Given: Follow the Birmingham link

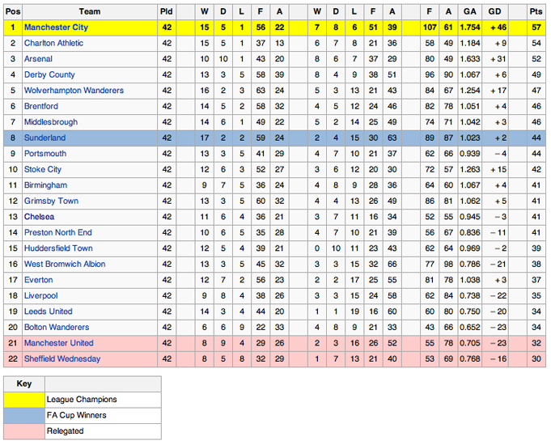Looking at the screenshot, I should coord(45,185).
